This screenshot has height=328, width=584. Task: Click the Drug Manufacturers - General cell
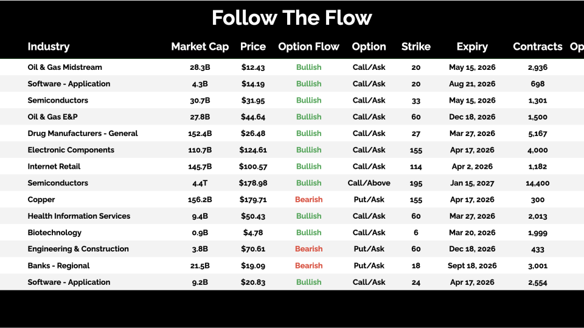(x=83, y=134)
